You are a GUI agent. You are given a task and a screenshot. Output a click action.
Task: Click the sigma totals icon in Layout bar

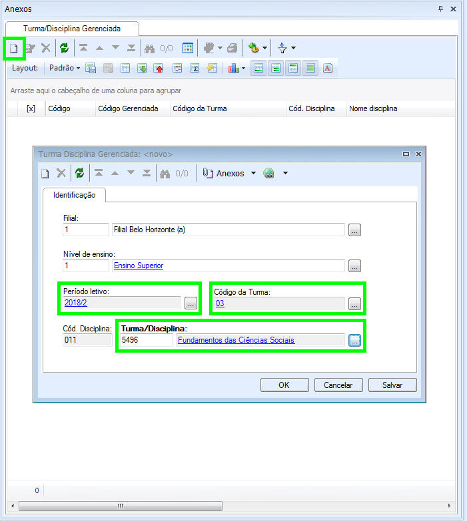coord(195,69)
